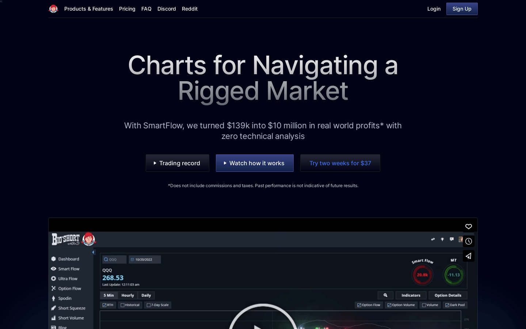Click the chat bubble icon in video header
This screenshot has width=526, height=329.
452,239
